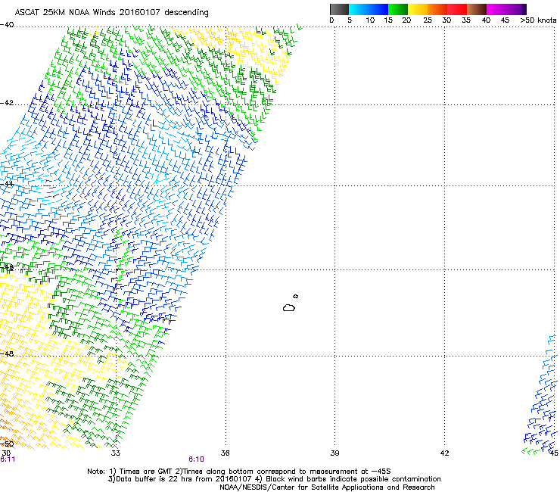Screen dimensions: 560x492
Task: Click the small island outline above the larger one
Action: click(x=295, y=296)
